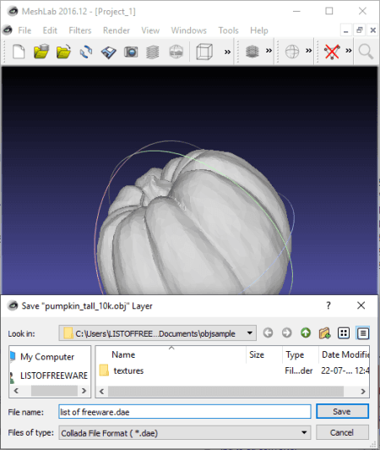380x450 pixels.
Task: Expand overflow chevron after sphere icon
Action: pos(308,51)
